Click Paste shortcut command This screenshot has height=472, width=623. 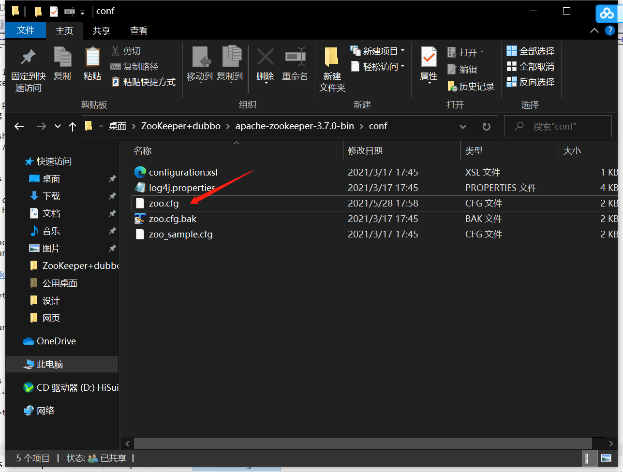[143, 82]
